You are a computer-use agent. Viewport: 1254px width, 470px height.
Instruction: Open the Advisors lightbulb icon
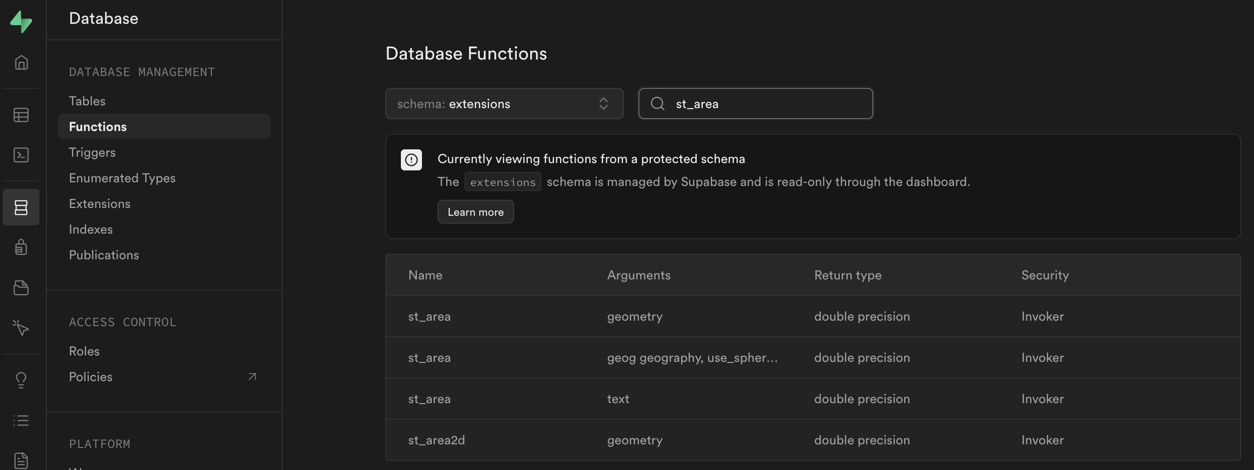click(x=21, y=380)
